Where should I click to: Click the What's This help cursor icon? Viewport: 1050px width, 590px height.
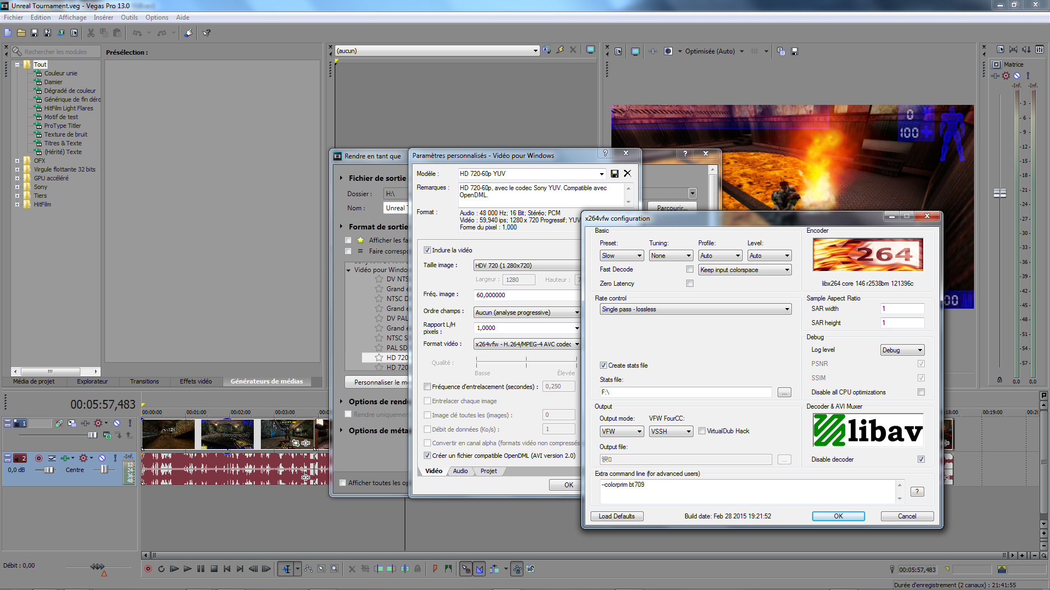pyautogui.click(x=207, y=33)
